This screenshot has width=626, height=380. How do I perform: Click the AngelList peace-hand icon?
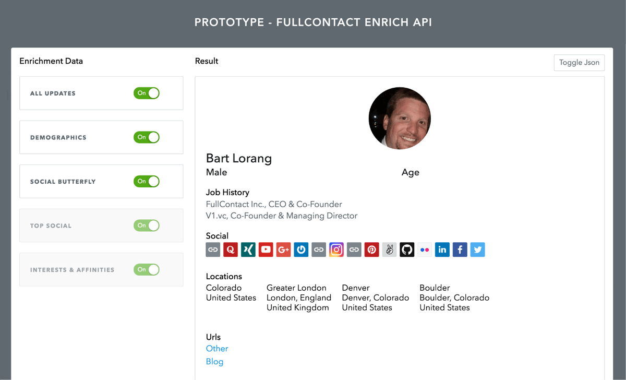[389, 250]
